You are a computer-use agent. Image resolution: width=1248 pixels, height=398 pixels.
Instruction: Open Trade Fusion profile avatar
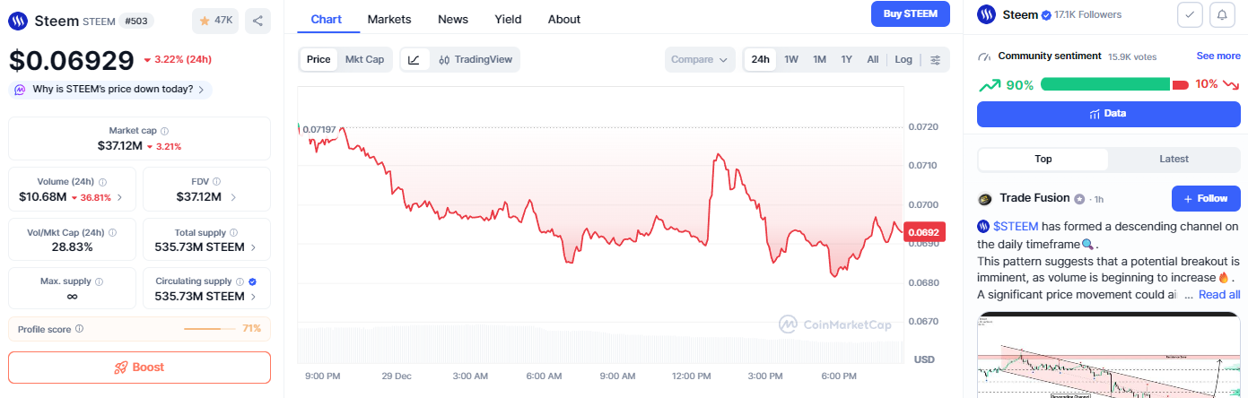coord(985,199)
